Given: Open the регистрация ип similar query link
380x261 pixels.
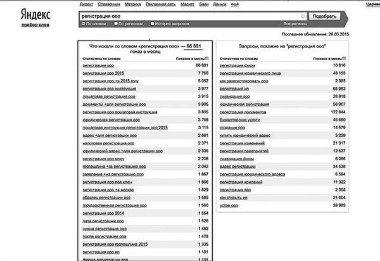Looking at the screenshot, I should pyautogui.click(x=234, y=89).
